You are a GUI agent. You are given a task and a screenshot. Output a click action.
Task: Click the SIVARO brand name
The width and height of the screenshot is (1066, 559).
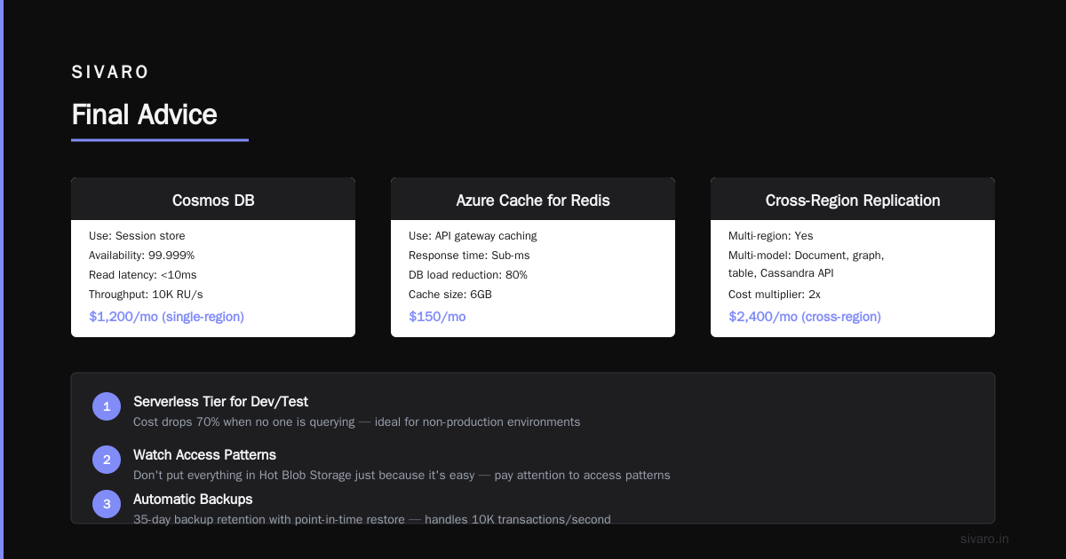pos(110,73)
